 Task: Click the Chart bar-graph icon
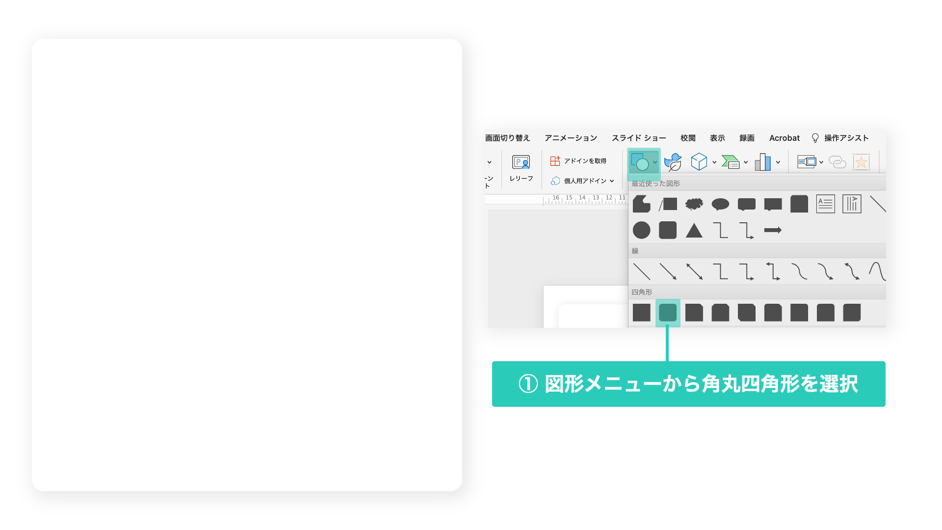pos(763,162)
